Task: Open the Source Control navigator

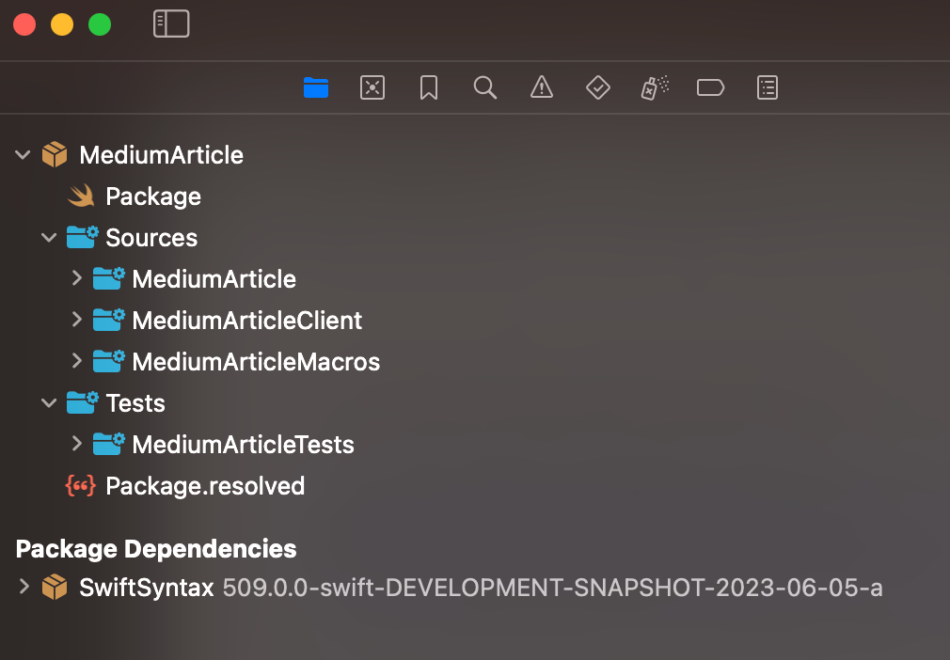Action: [372, 87]
